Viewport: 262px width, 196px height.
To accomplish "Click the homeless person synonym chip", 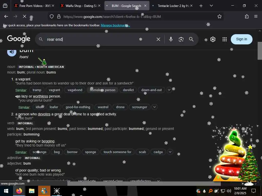I will 102,90.
